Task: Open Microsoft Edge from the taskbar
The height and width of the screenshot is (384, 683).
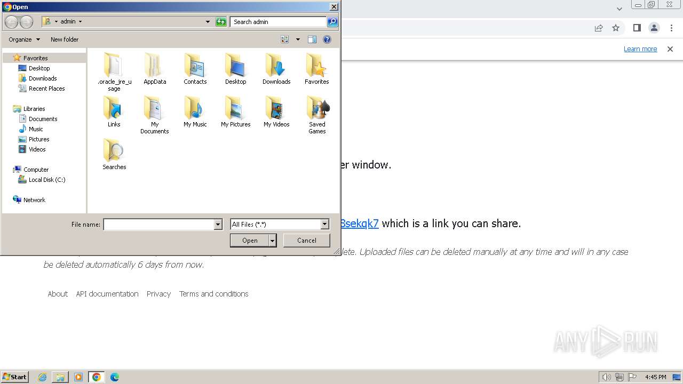Action: point(114,377)
